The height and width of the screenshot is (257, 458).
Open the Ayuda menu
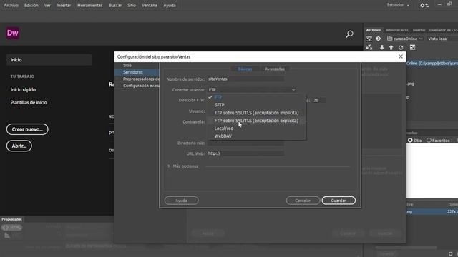pos(170,5)
